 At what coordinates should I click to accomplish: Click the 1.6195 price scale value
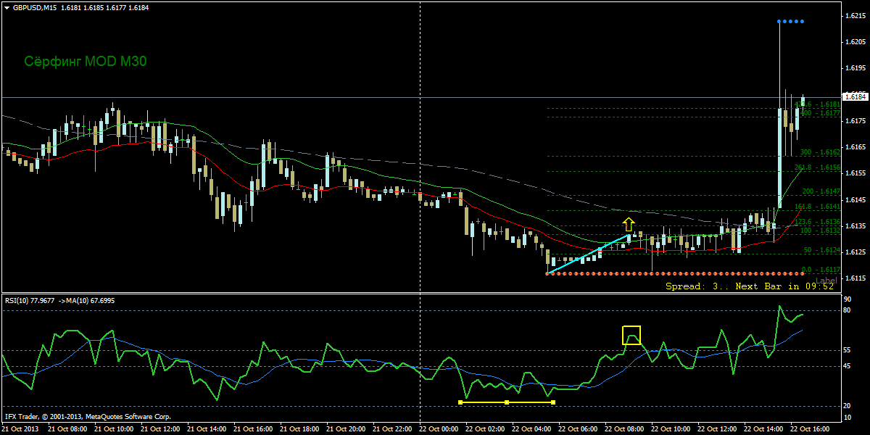point(854,68)
